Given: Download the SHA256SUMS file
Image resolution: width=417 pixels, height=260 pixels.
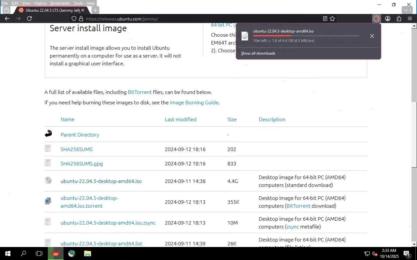Looking at the screenshot, I should pos(77,149).
